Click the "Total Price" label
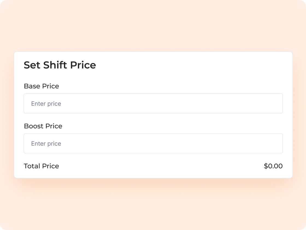This screenshot has height=230, width=306. click(x=41, y=166)
